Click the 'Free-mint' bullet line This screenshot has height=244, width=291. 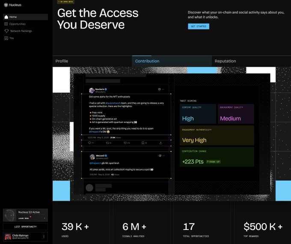pos(96,113)
